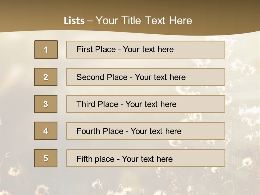Place cursor on the word 'Fifth'
Screen dimensions: 260x195
(x=84, y=159)
